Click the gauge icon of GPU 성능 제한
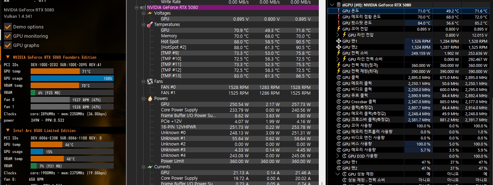Screen dimensions: 493x185 (x=344, y=174)
